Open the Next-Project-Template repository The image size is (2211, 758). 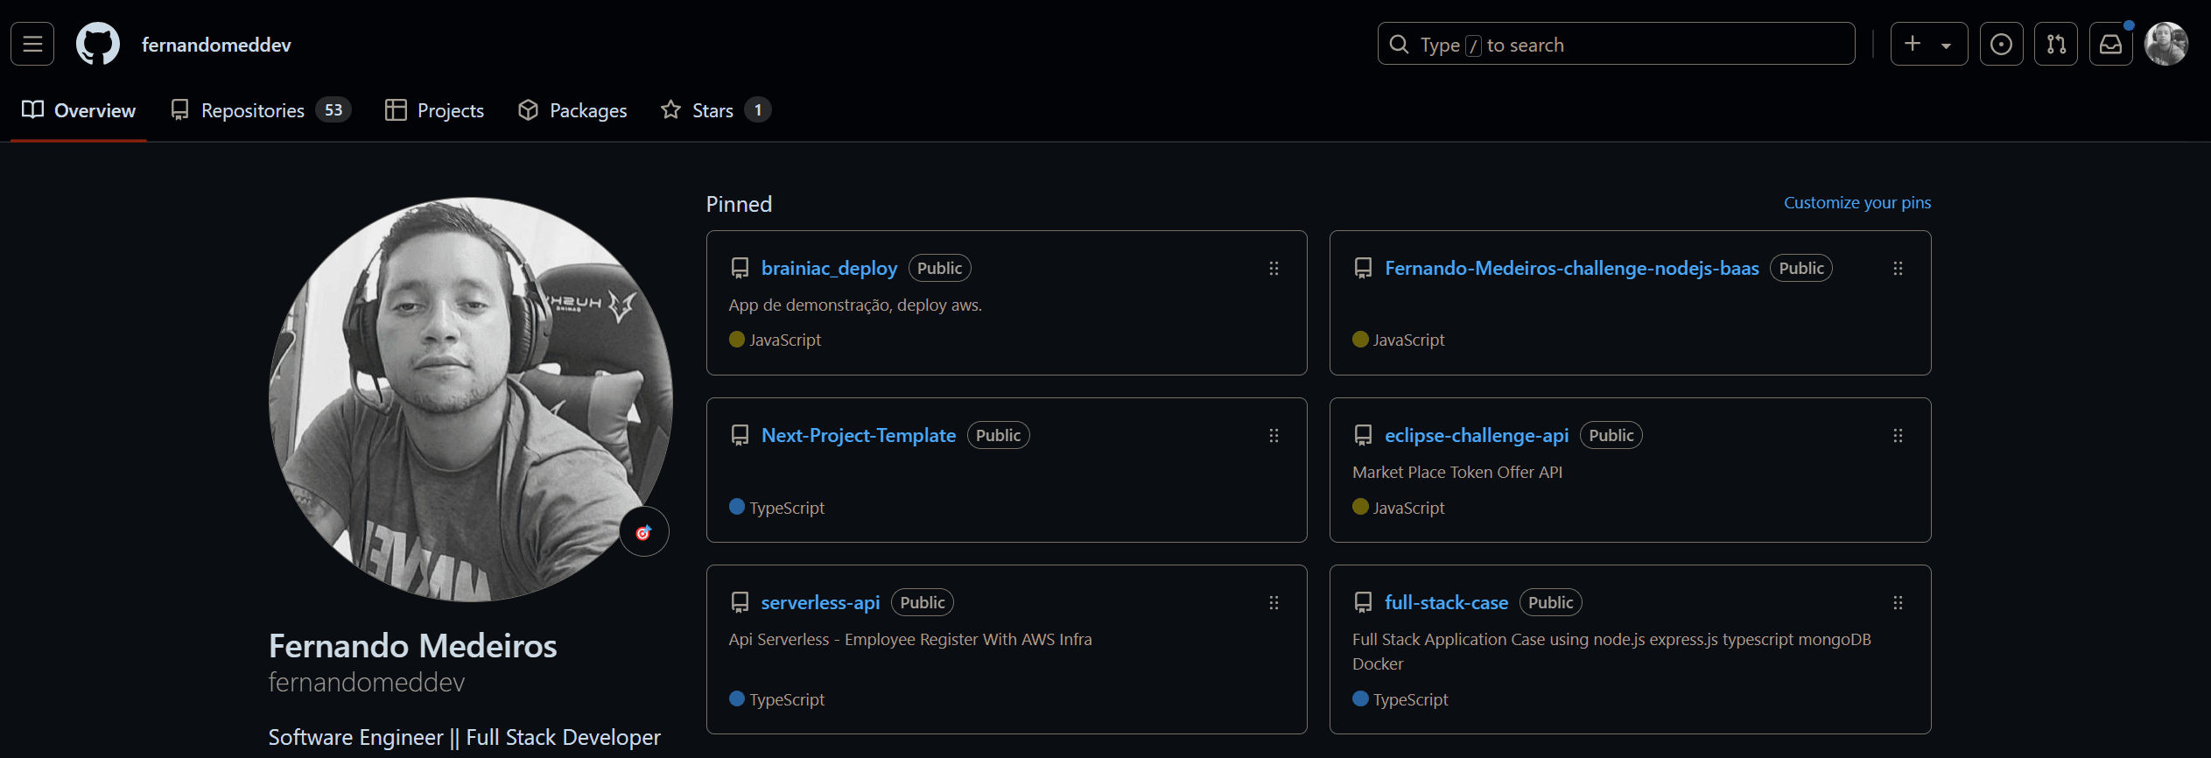858,436
